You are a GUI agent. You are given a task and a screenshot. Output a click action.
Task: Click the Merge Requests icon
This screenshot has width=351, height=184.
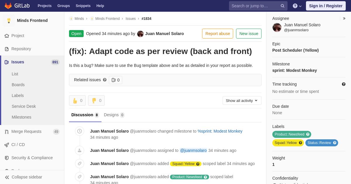coord(7,131)
